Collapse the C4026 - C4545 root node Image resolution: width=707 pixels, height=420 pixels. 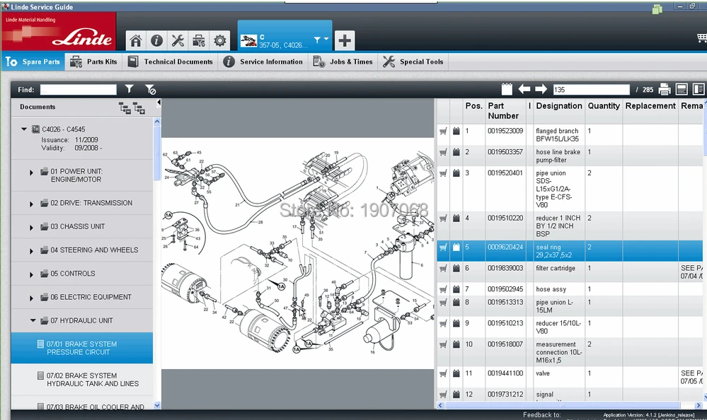click(24, 129)
